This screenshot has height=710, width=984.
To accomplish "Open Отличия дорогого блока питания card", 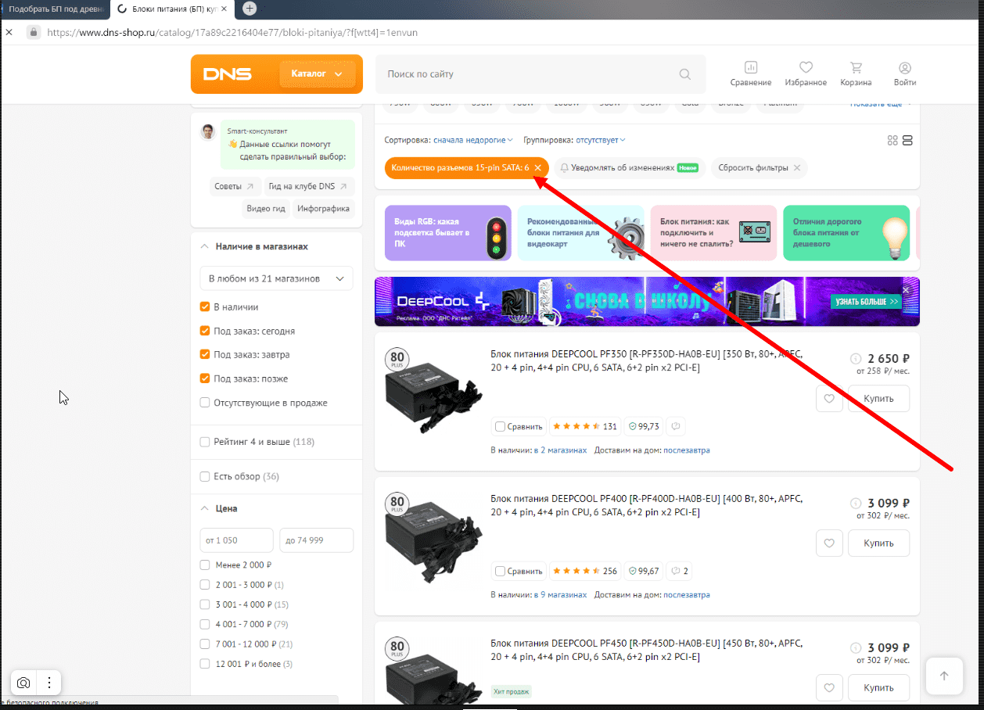I will click(846, 233).
